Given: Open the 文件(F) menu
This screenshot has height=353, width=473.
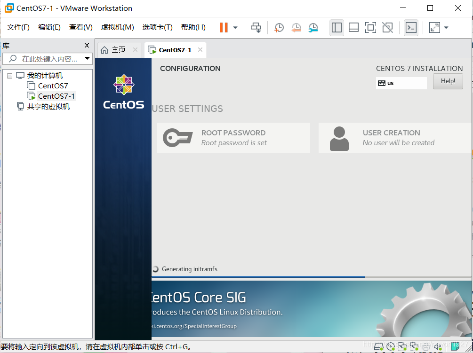Looking at the screenshot, I should coord(18,27).
